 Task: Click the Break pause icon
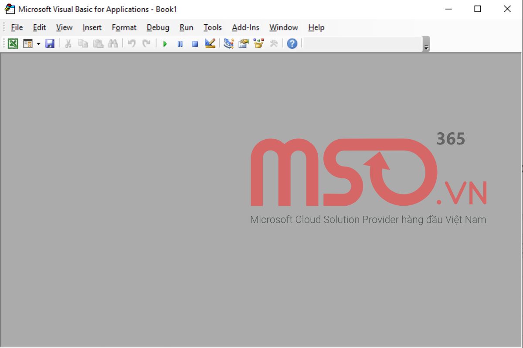[180, 43]
